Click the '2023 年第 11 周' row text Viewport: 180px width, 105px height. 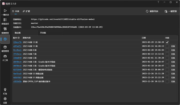tap(30, 46)
